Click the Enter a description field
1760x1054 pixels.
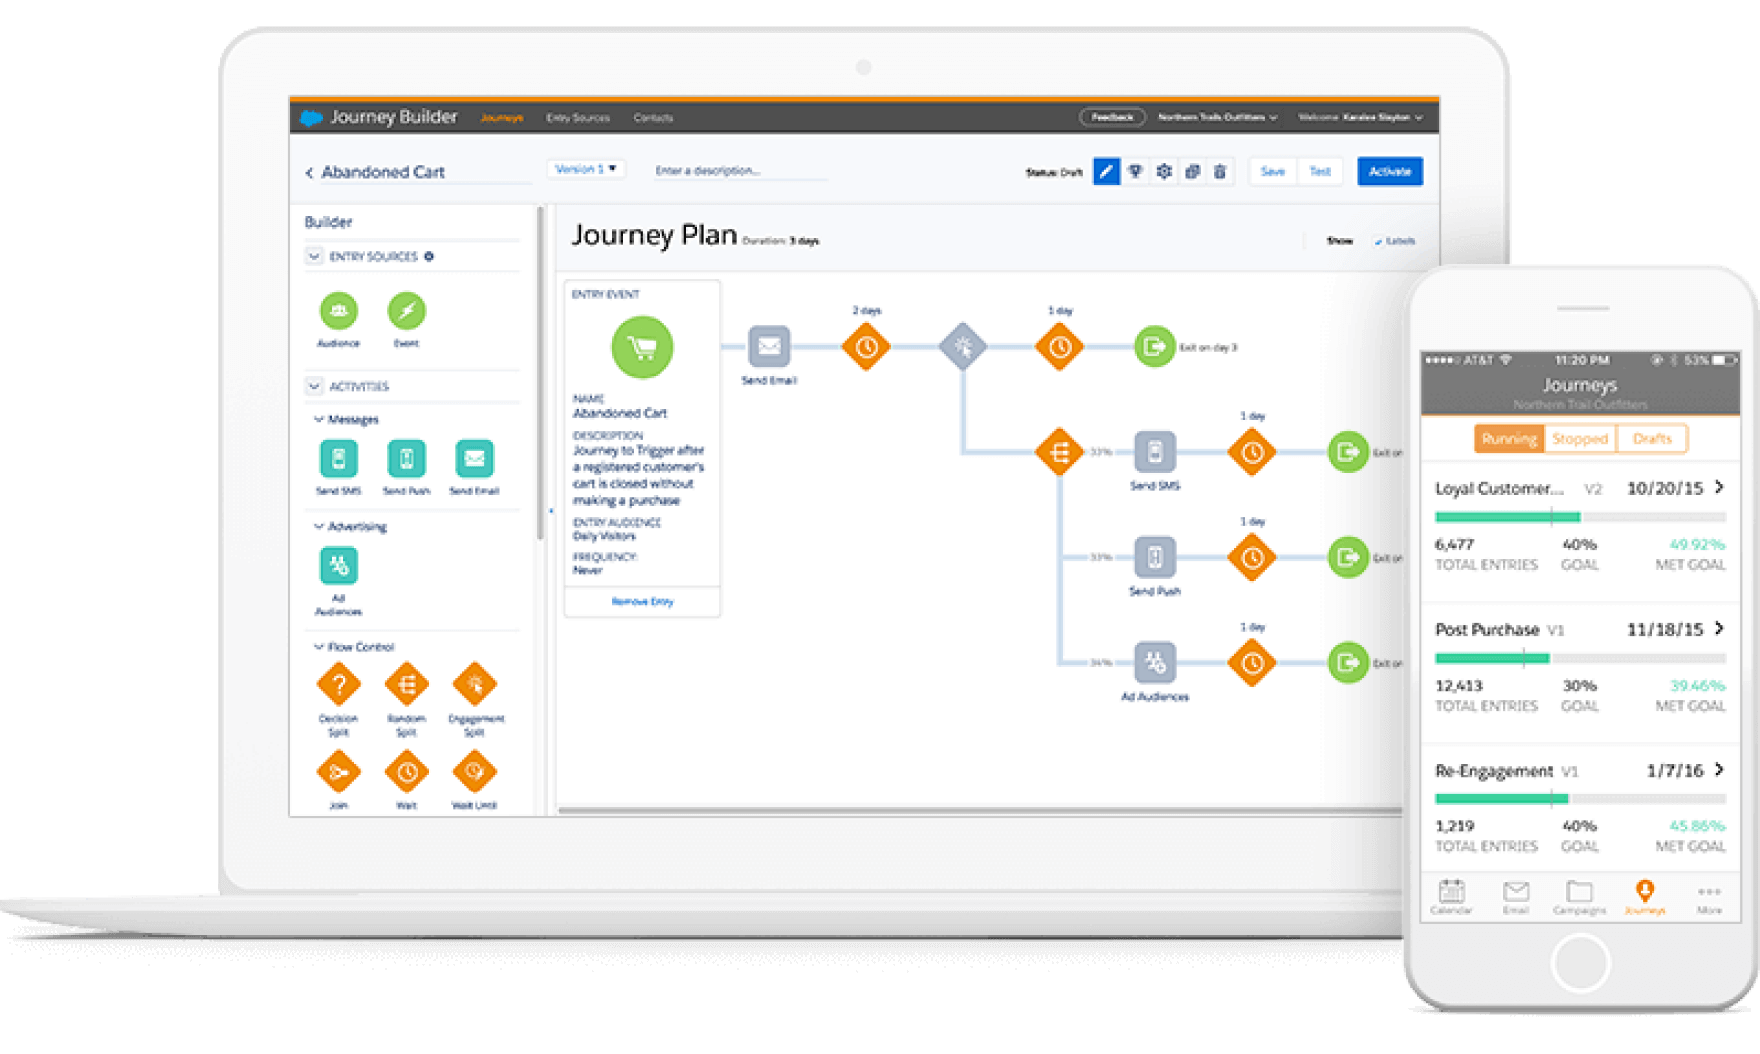point(740,171)
